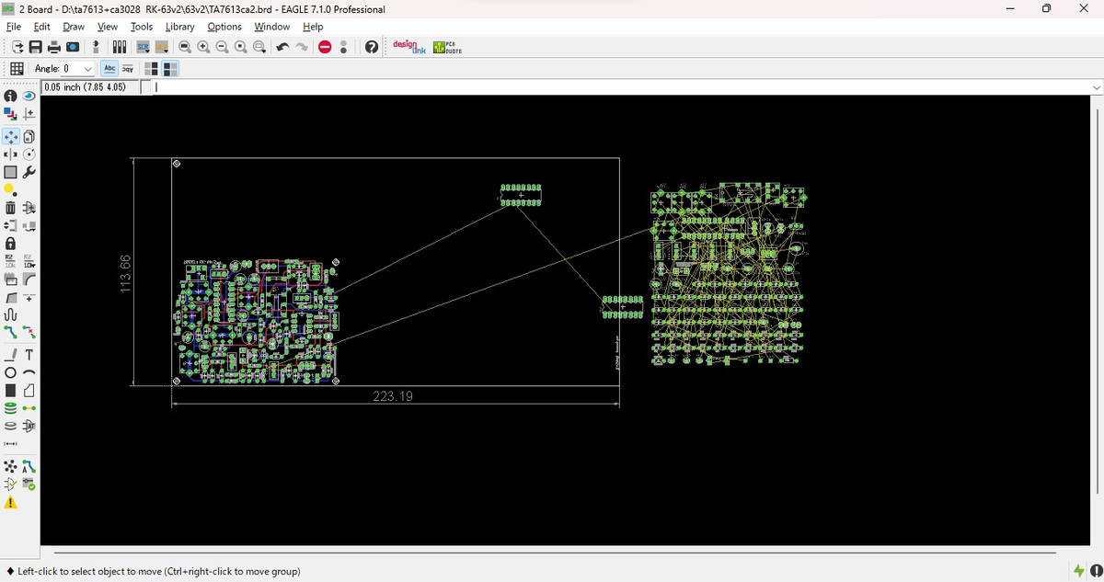The width and height of the screenshot is (1104, 582).
Task: Select the Move tool in the left toolbar
Action: pyautogui.click(x=10, y=136)
